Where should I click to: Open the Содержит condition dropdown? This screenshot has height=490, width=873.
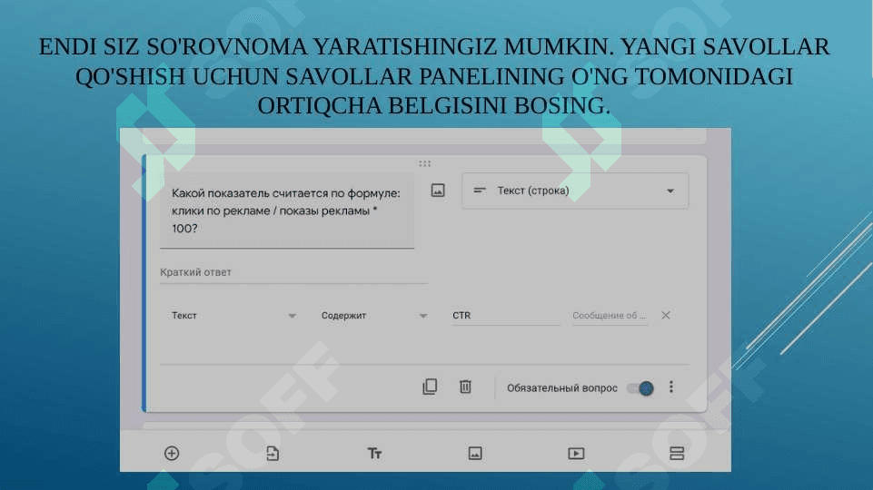373,316
